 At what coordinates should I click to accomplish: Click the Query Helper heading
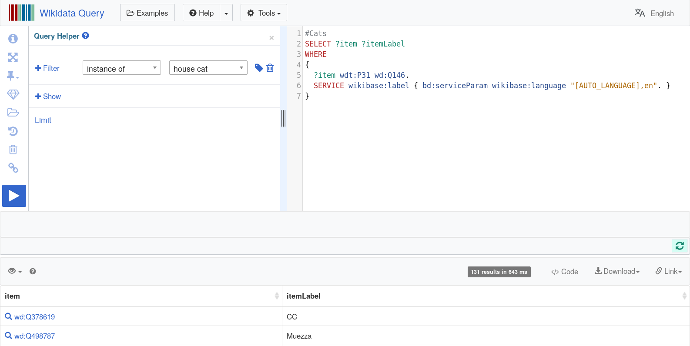pyautogui.click(x=57, y=36)
